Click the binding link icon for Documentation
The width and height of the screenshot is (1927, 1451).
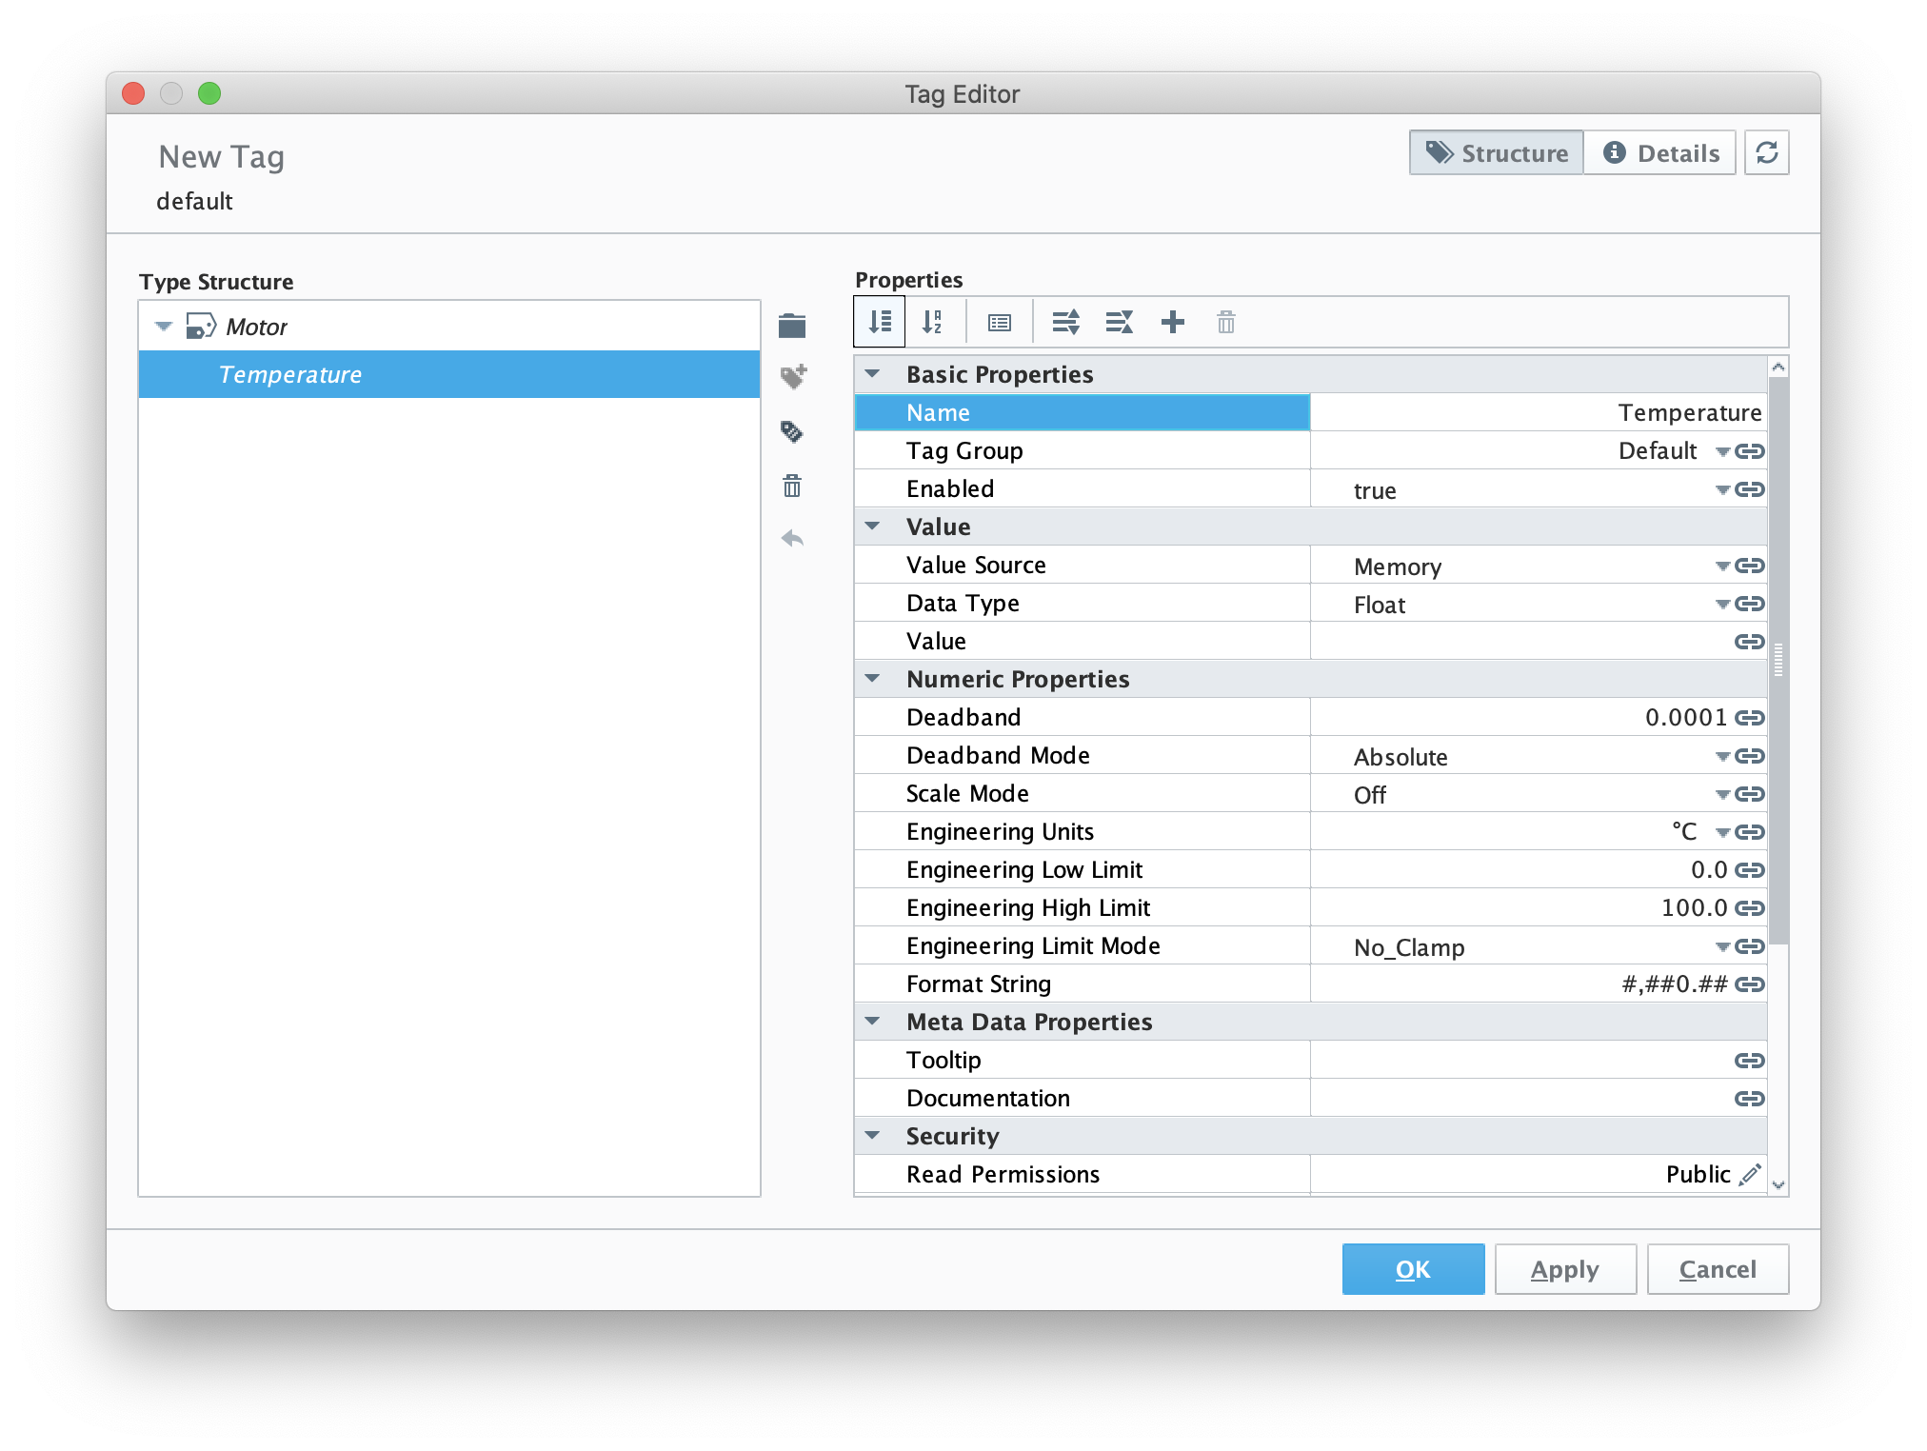coord(1749,1099)
